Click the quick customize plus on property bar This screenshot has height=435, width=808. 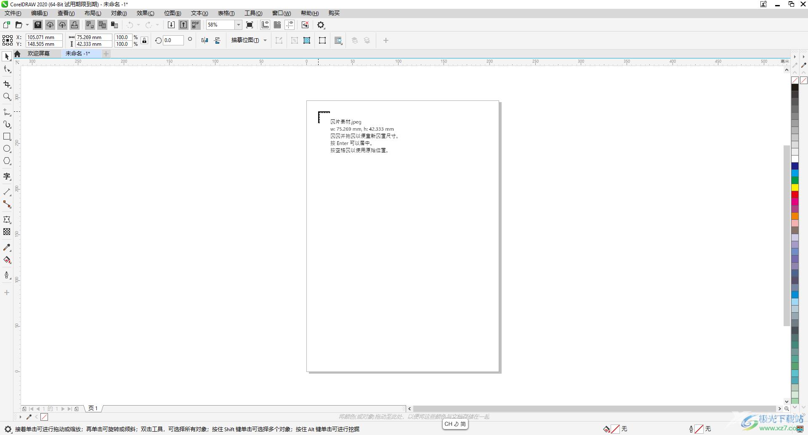click(385, 40)
